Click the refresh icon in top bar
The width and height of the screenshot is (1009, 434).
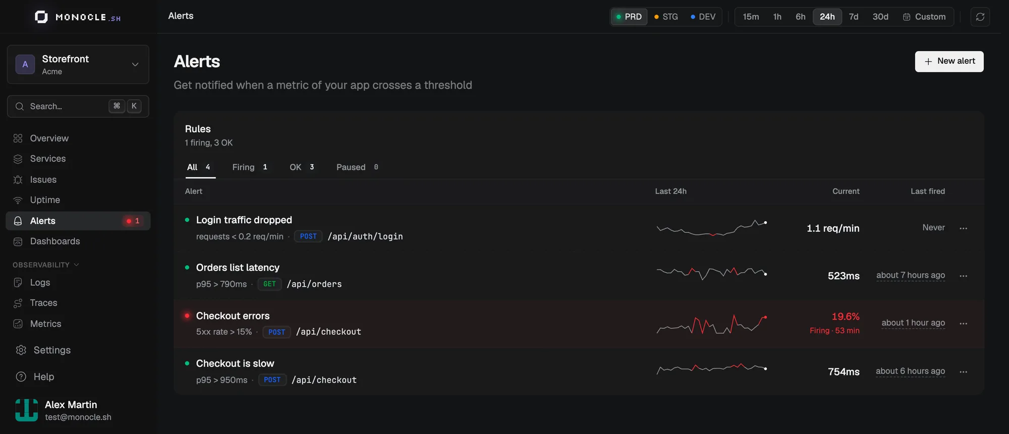point(980,17)
